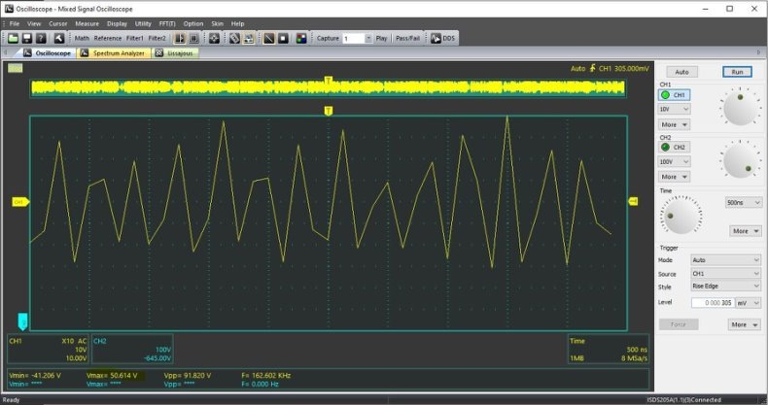Toggle the Pass/Fail test
This screenshot has height=405, width=768.
point(407,38)
